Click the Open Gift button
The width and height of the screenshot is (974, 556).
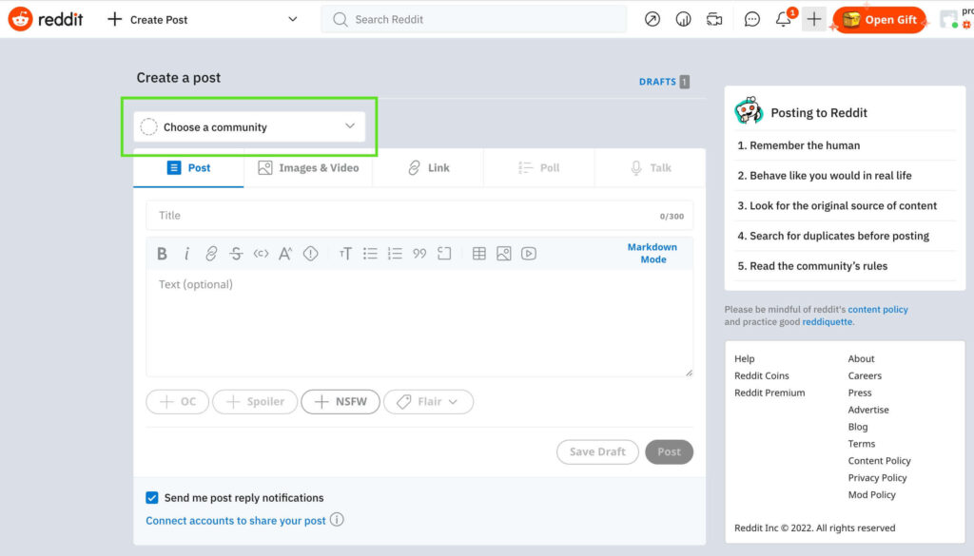(x=879, y=19)
